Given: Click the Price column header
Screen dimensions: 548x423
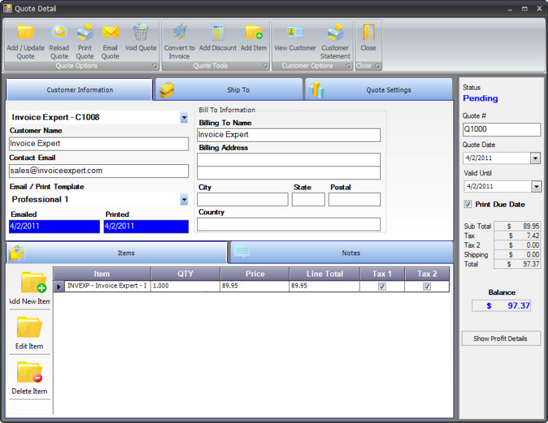Looking at the screenshot, I should [255, 274].
